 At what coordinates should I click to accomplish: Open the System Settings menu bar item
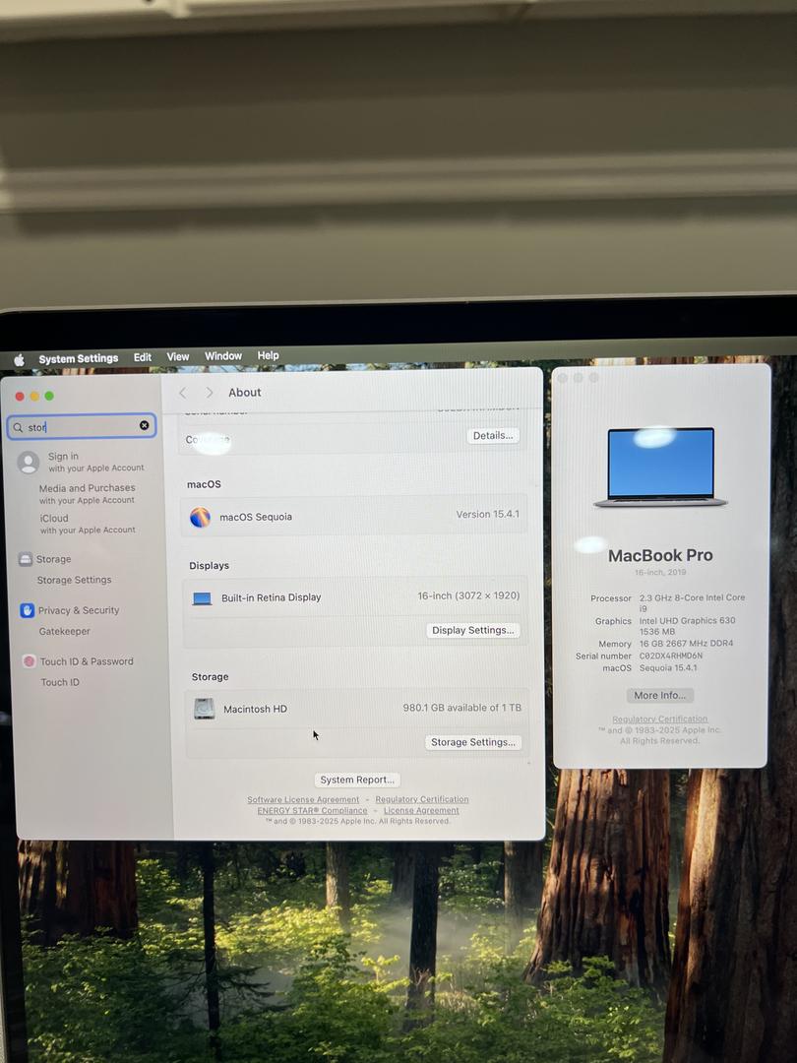point(78,358)
